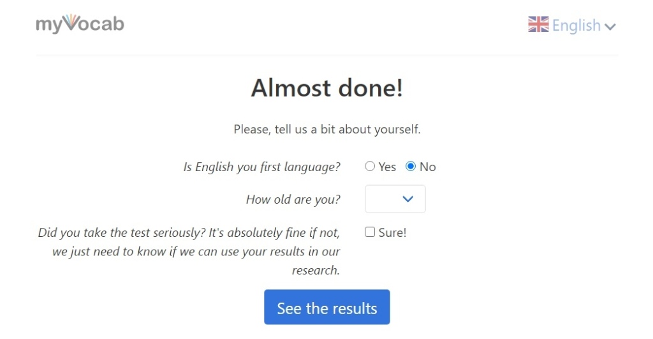653x339 pixels.
Task: Select the Yes radio button
Action: click(370, 167)
